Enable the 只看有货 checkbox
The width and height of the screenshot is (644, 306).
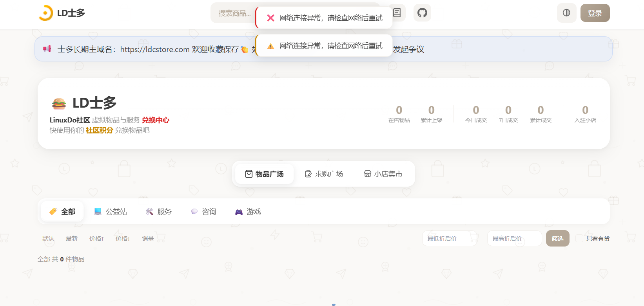pos(579,238)
